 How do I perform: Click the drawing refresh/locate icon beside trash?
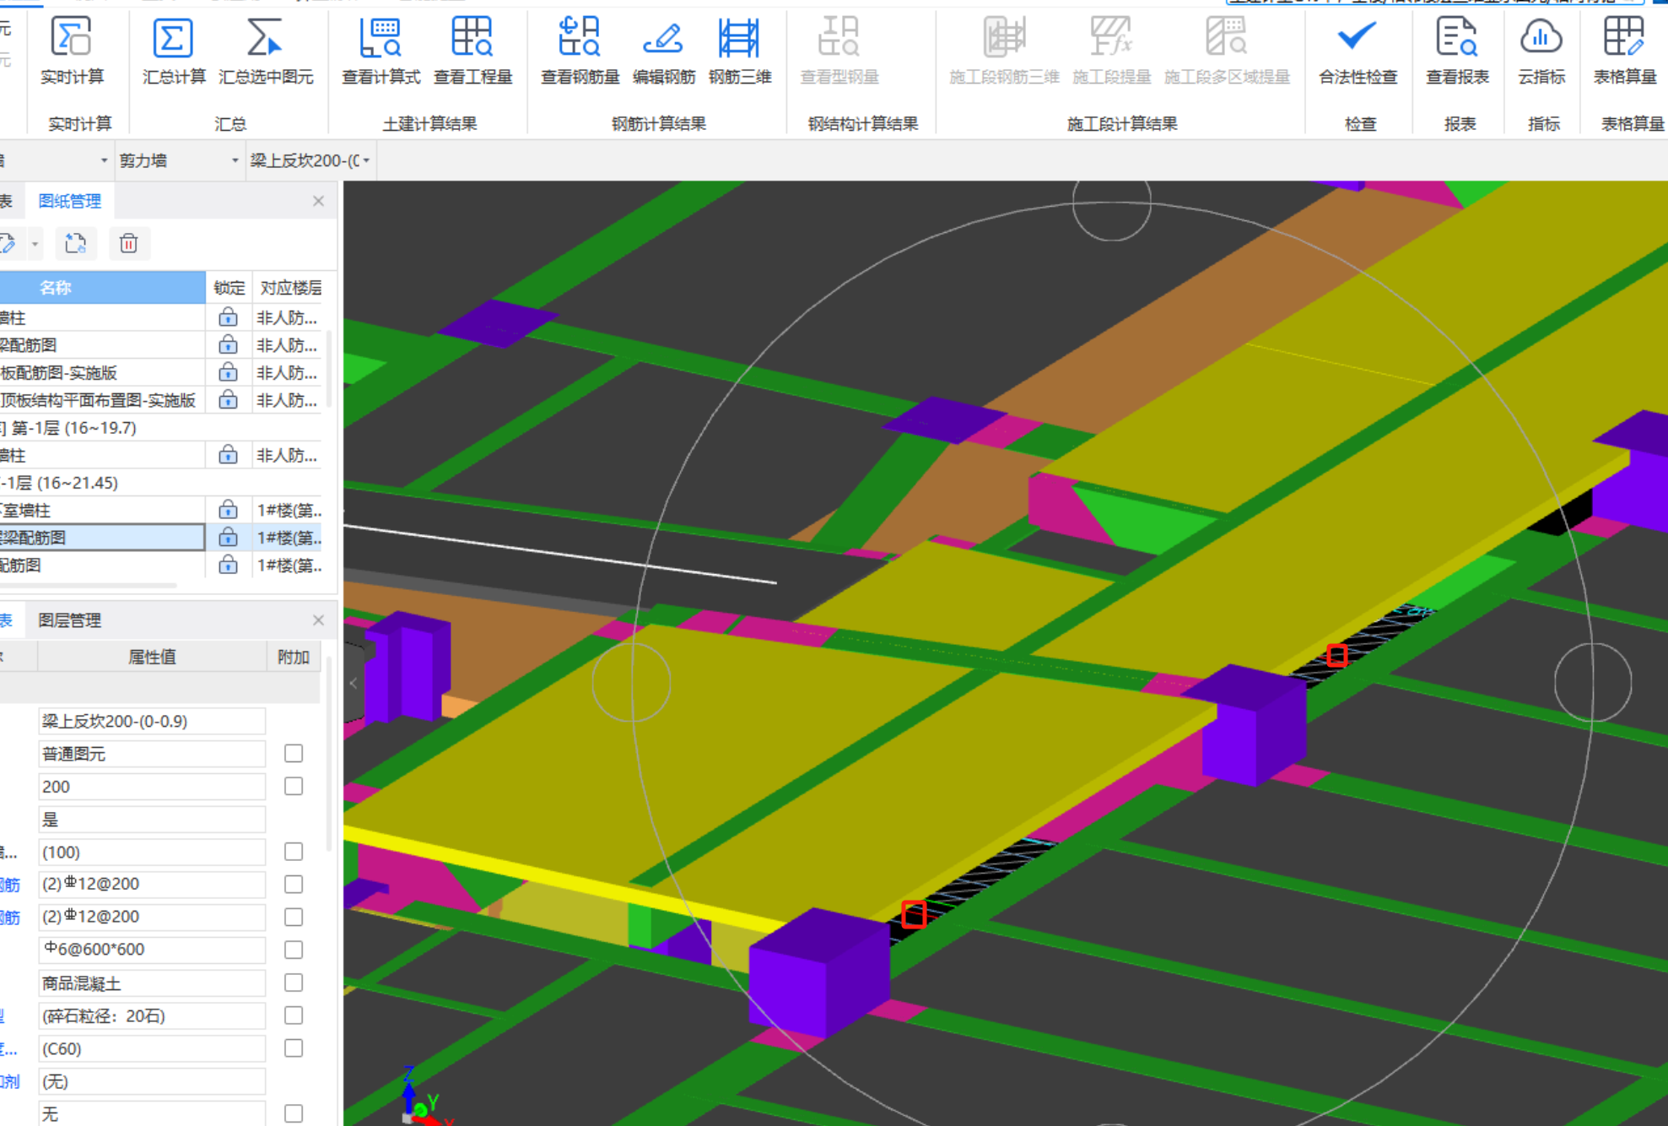tap(75, 244)
